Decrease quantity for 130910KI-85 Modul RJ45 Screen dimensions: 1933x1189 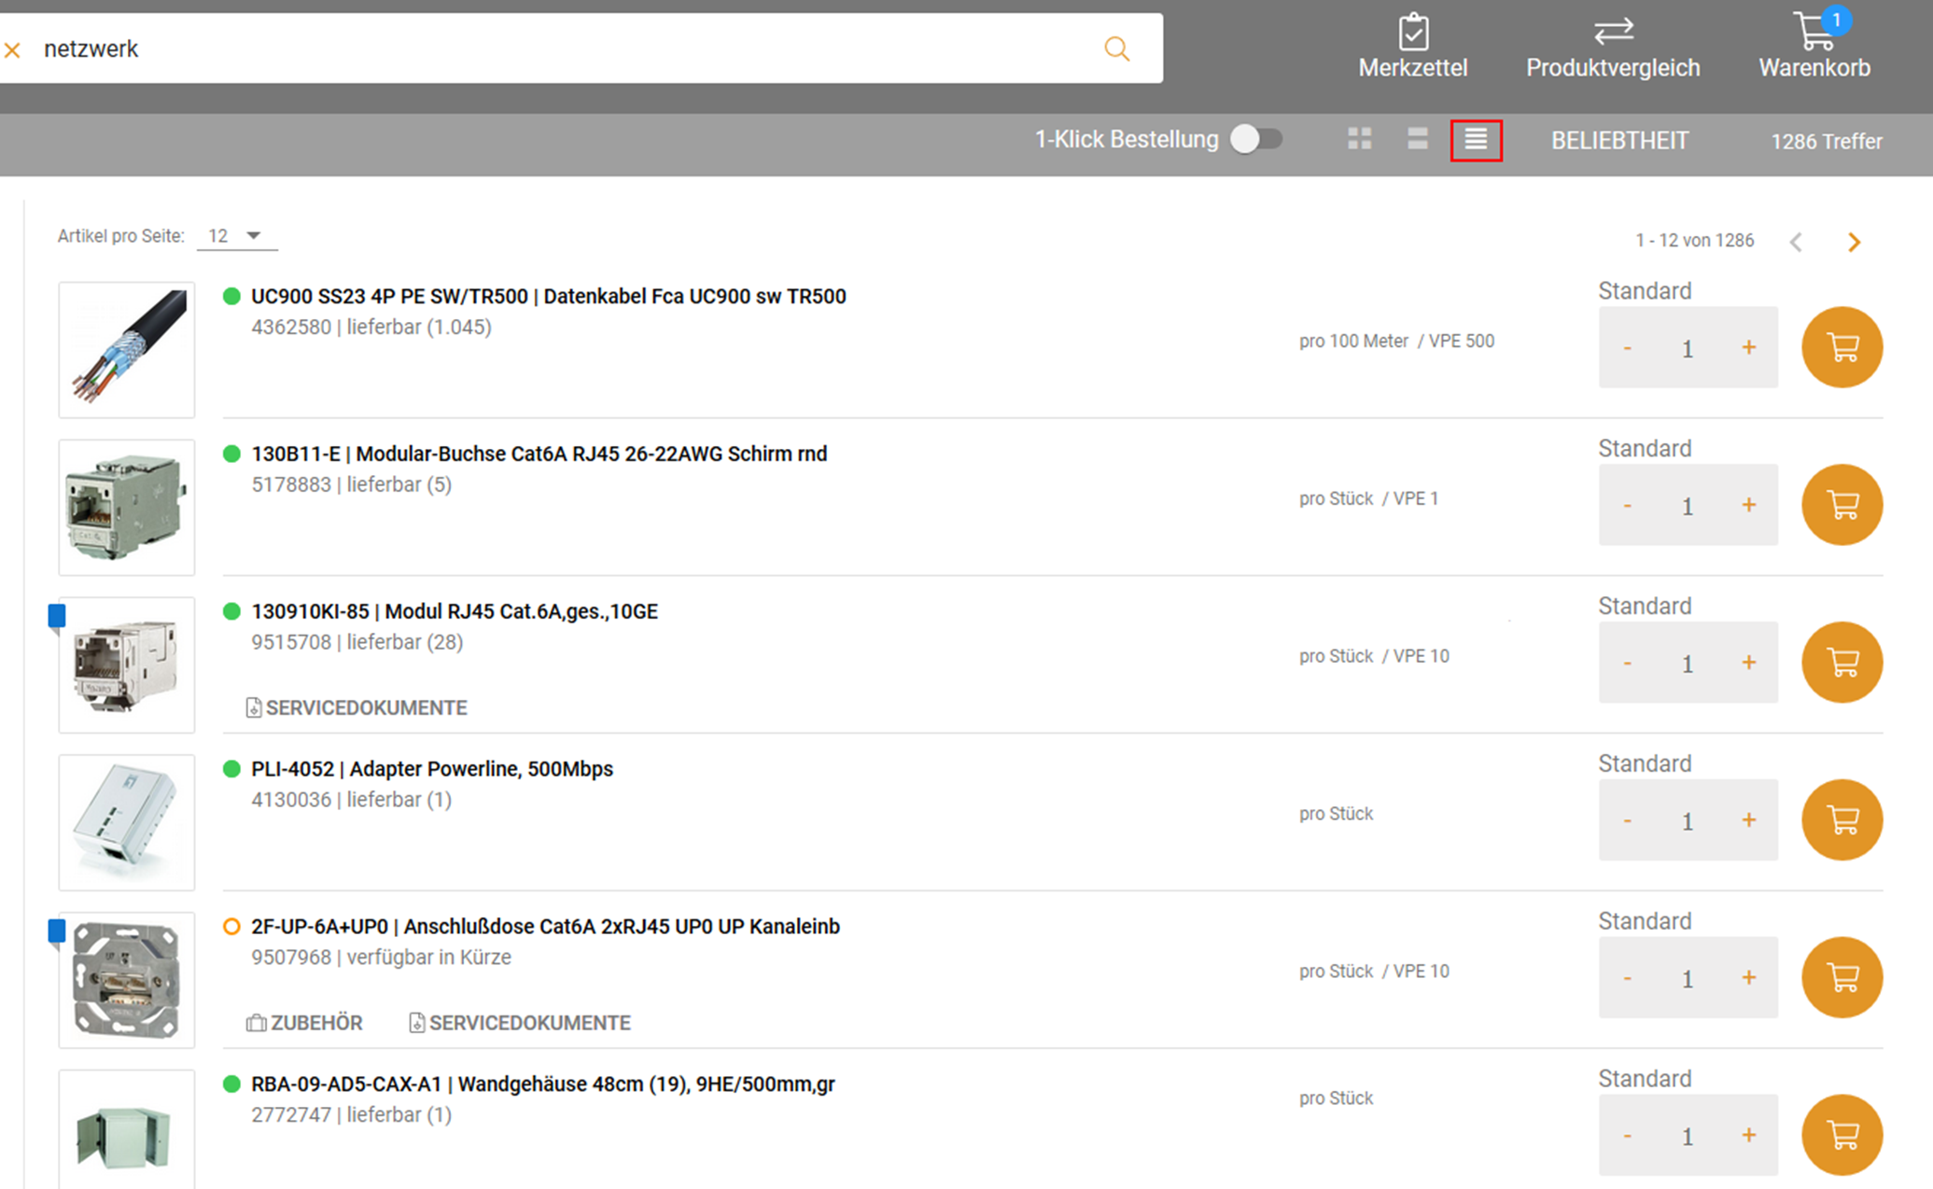(x=1627, y=663)
